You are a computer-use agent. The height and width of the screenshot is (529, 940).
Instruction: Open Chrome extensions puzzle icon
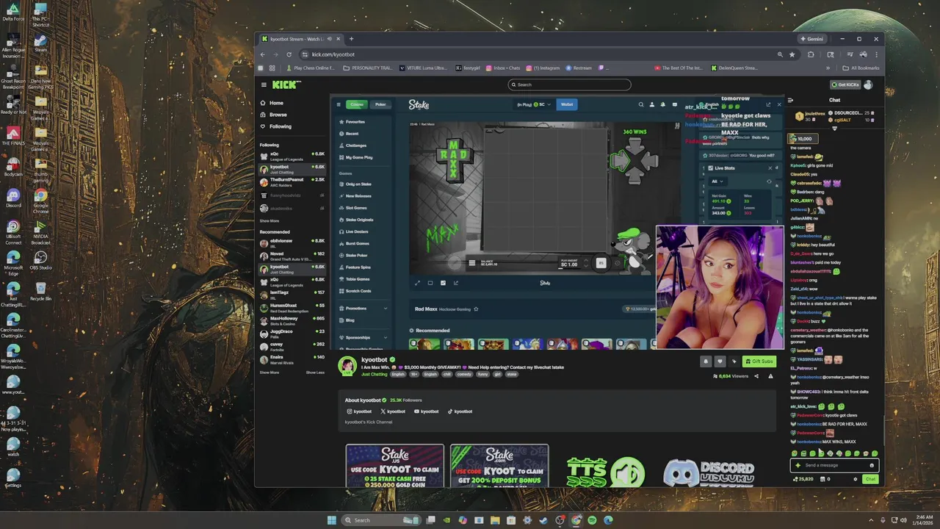click(x=811, y=54)
